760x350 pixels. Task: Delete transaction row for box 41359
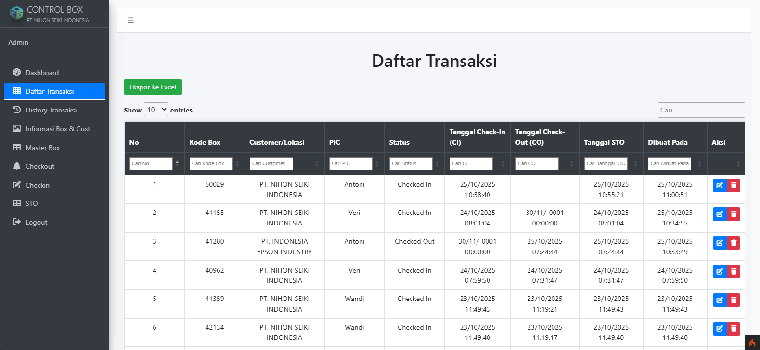[x=734, y=300]
